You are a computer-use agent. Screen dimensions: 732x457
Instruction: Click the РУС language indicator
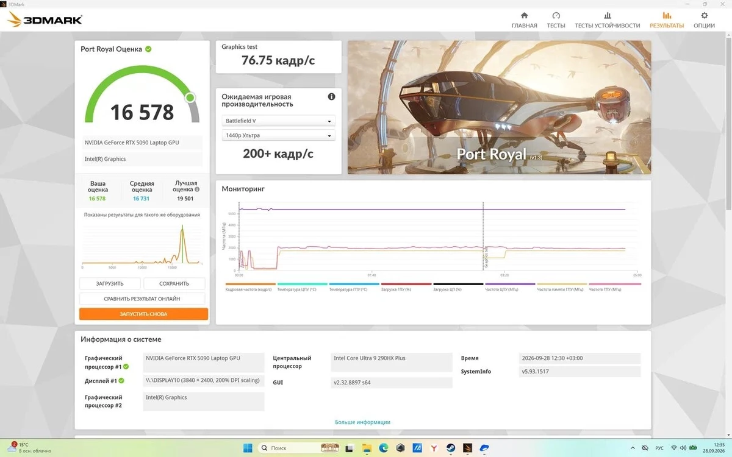(659, 448)
